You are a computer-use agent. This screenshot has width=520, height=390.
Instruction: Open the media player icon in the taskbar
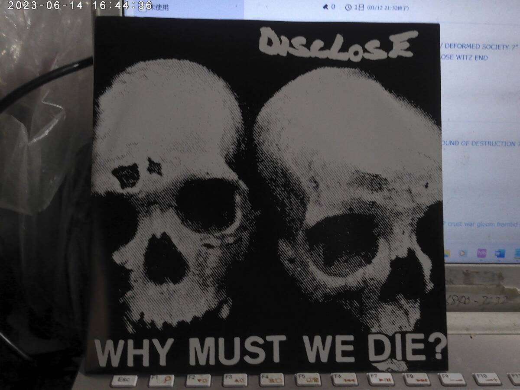click(x=463, y=253)
